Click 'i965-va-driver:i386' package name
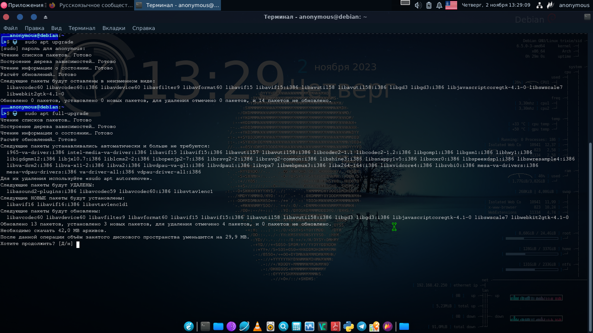The height and width of the screenshot is (333, 593). coord(36,153)
